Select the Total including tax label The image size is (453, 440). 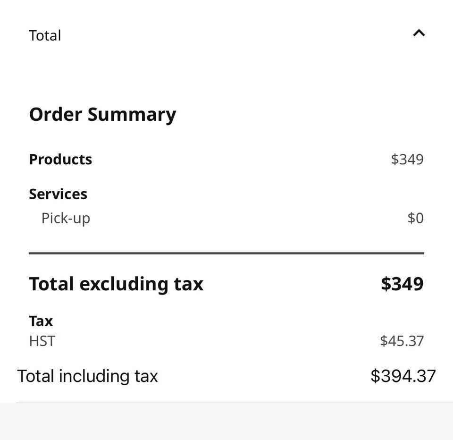point(87,376)
